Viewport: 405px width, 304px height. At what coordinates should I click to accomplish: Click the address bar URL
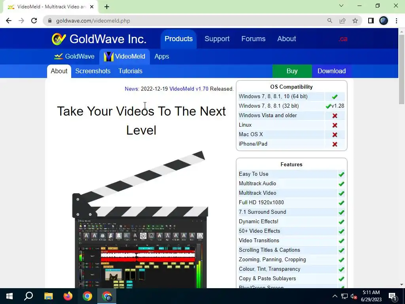click(x=93, y=21)
